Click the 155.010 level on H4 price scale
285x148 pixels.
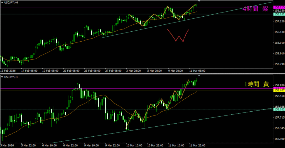tap(279, 43)
